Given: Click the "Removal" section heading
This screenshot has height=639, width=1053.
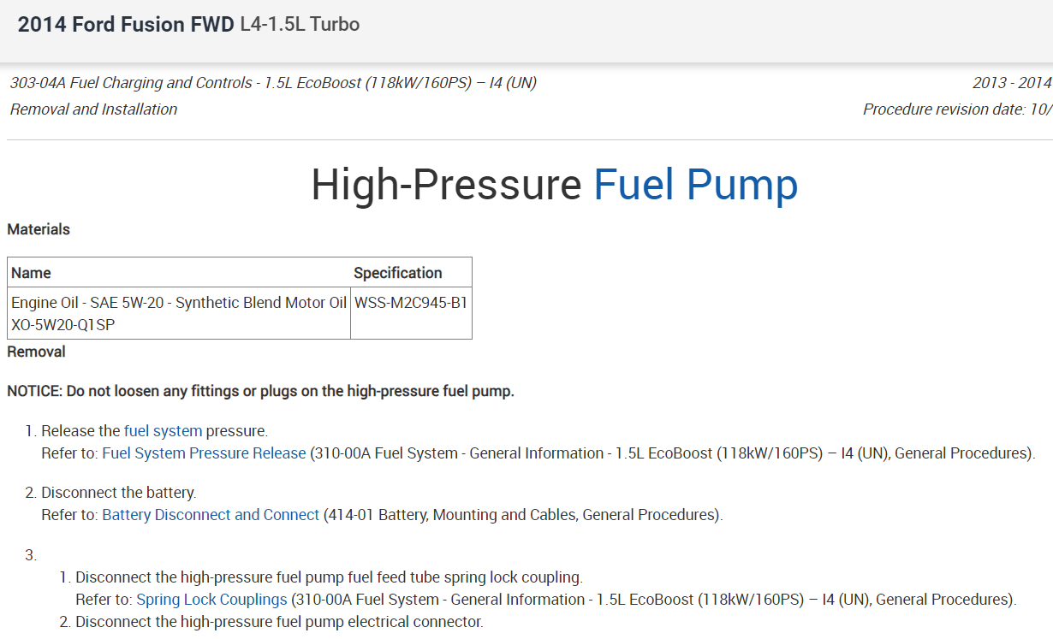Looking at the screenshot, I should pos(36,352).
